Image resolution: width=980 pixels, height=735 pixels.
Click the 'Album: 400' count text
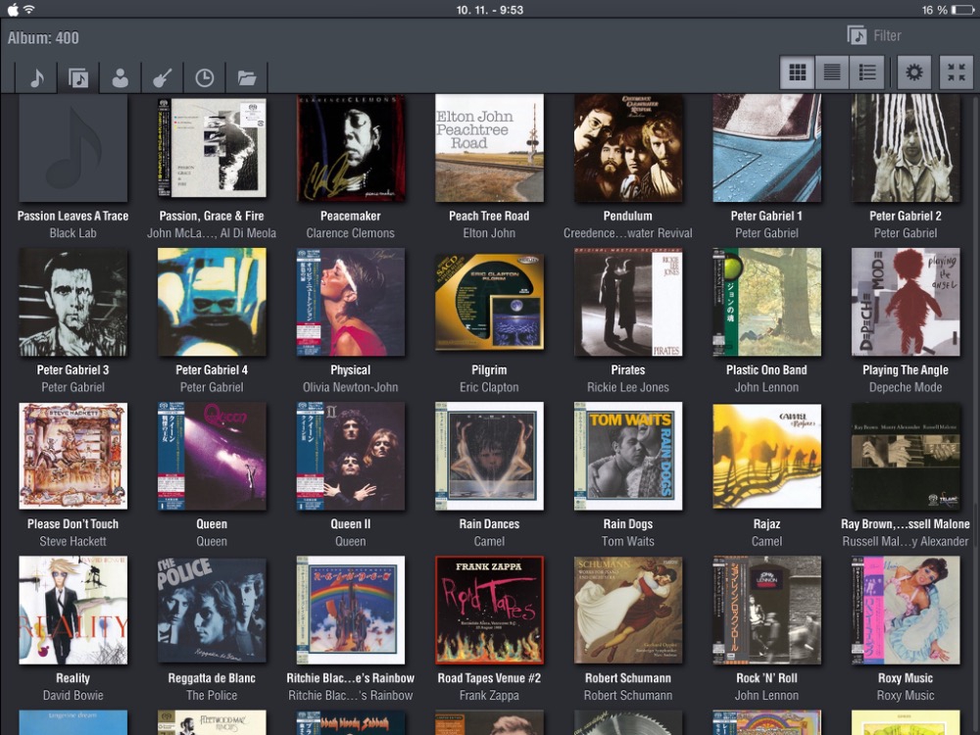point(43,38)
